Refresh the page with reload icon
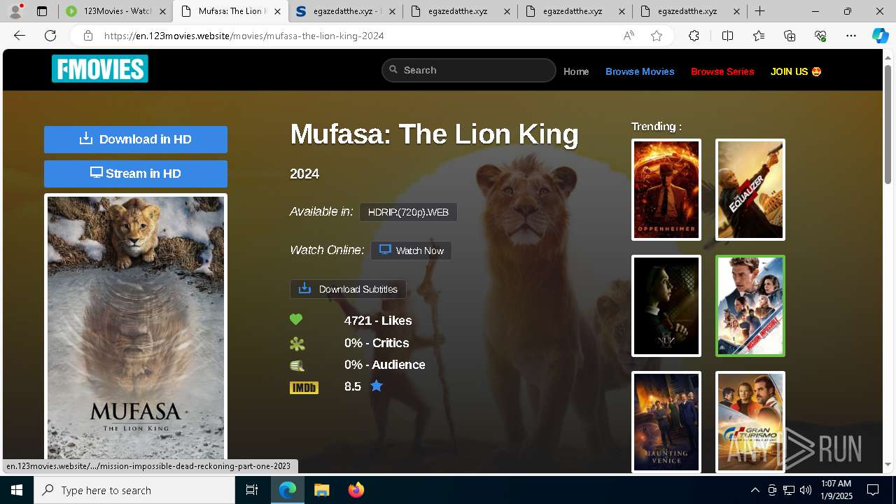This screenshot has width=896, height=504. click(50, 36)
